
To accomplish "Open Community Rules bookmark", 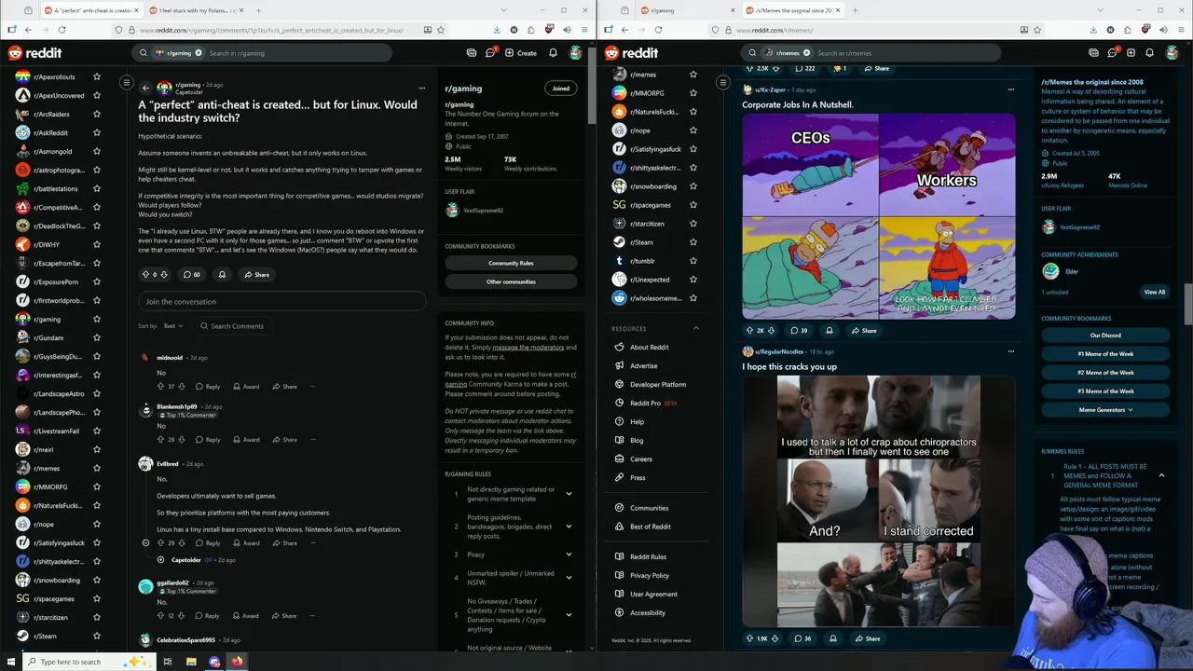I will click(x=511, y=263).
